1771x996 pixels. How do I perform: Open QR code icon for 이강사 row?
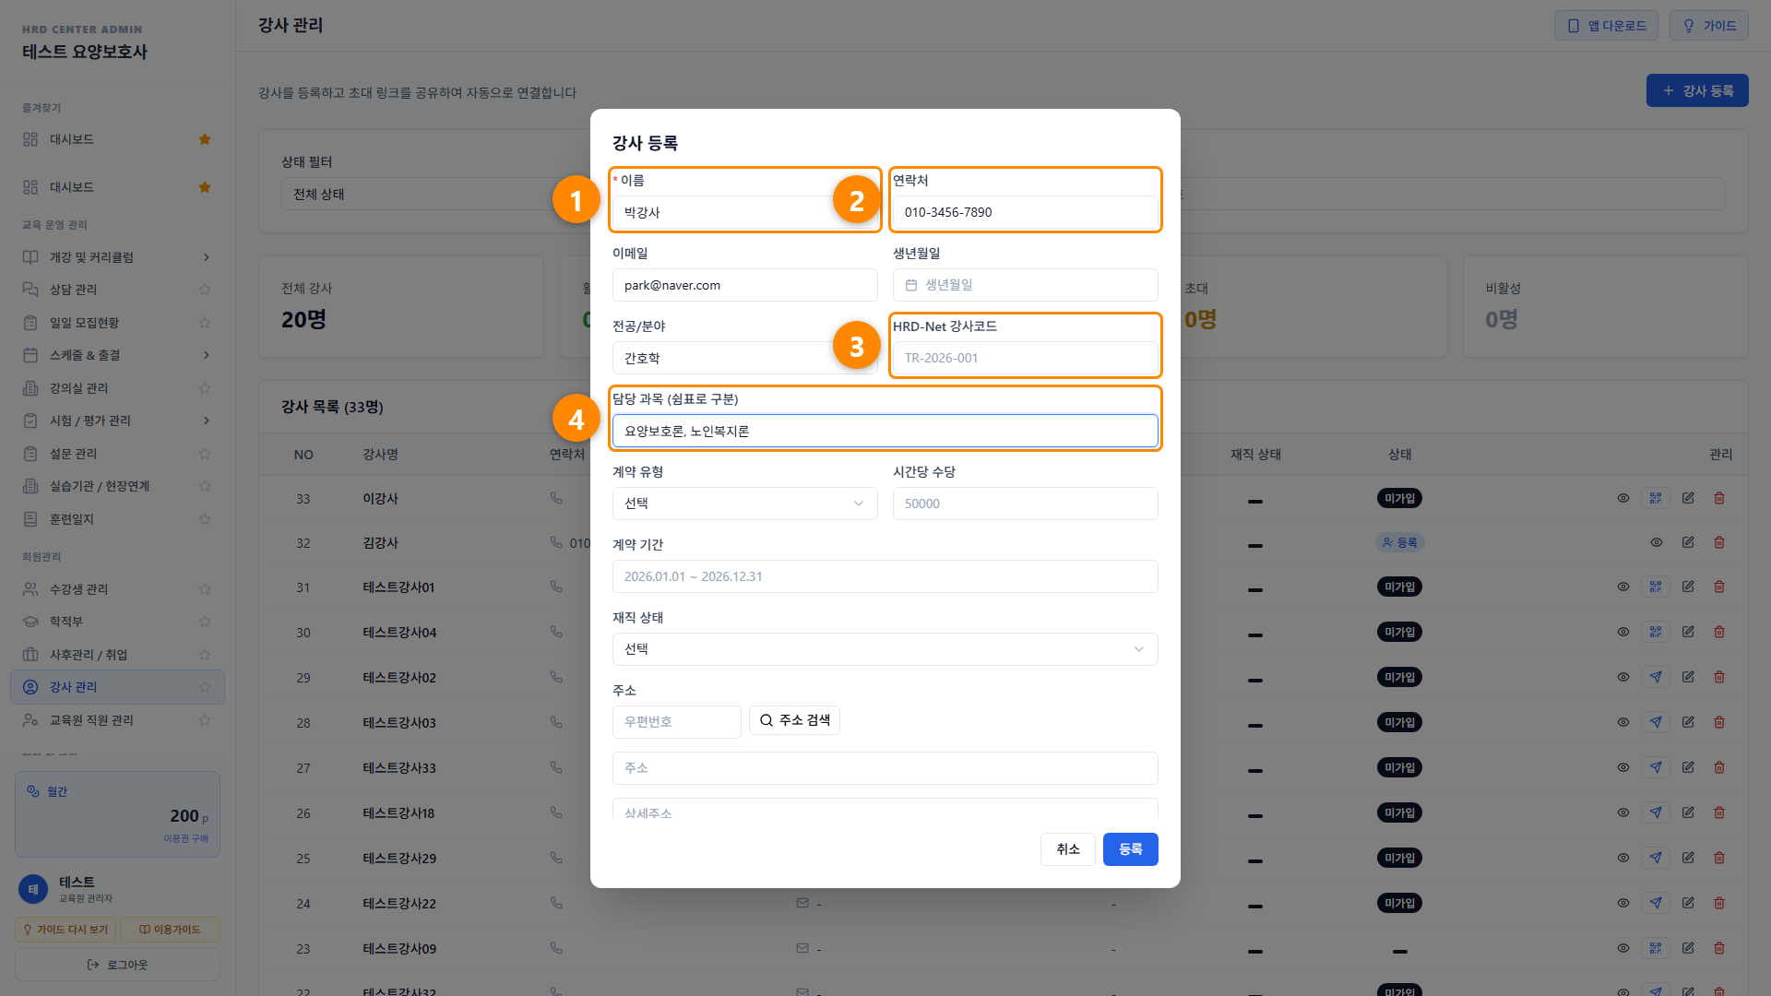coord(1656,498)
